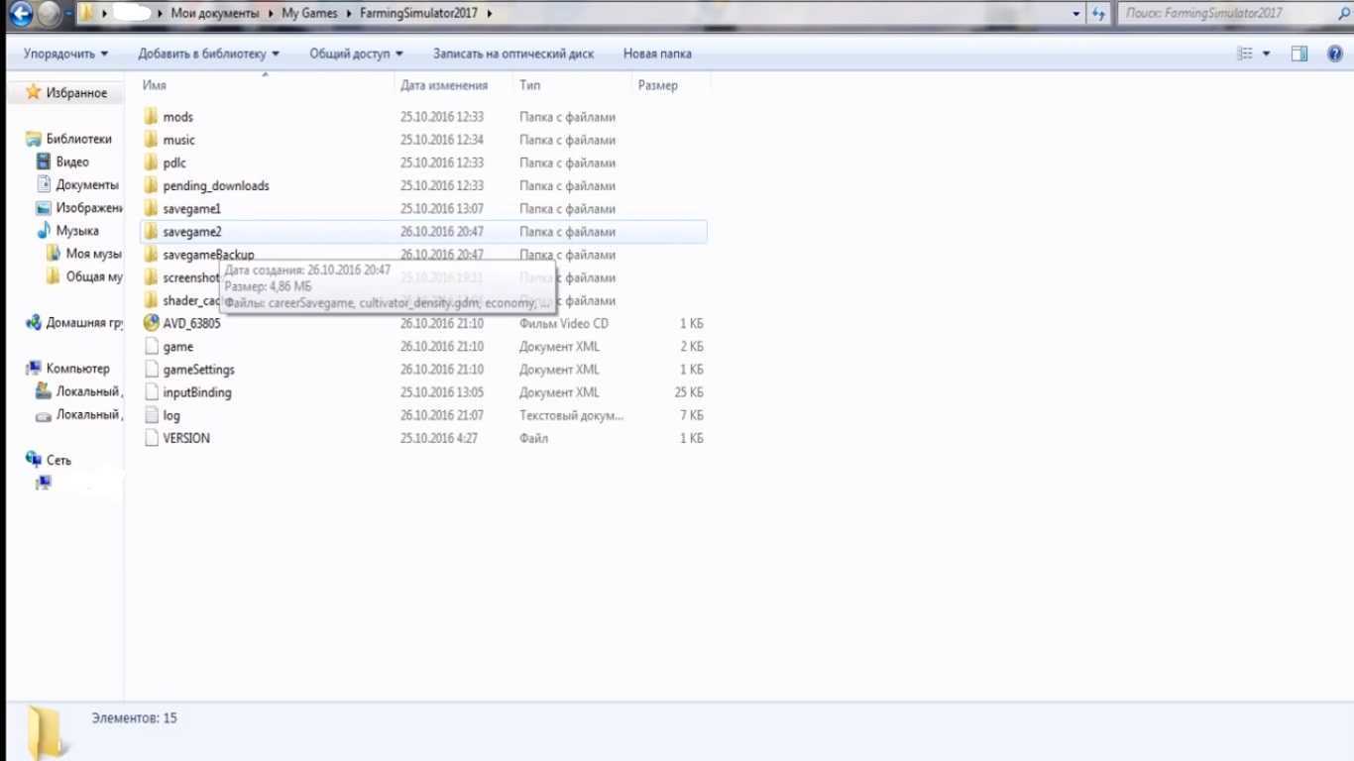This screenshot has width=1354, height=761.
Task: Toggle the preview pane icon
Action: coord(1298,54)
